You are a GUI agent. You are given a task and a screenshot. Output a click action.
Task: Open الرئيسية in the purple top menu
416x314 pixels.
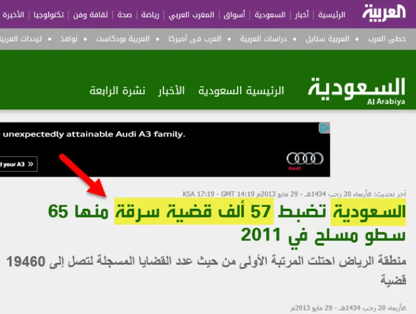332,14
